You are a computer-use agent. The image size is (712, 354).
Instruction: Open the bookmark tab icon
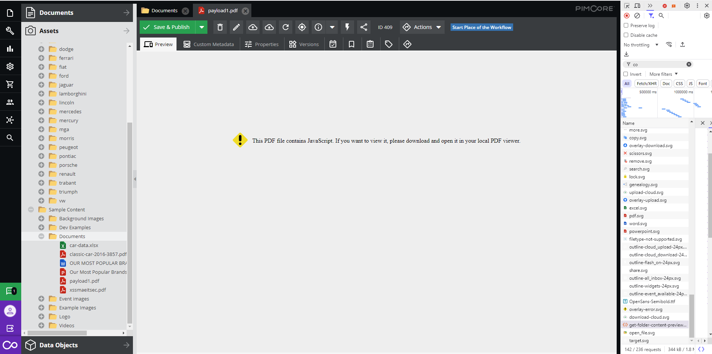coord(352,44)
